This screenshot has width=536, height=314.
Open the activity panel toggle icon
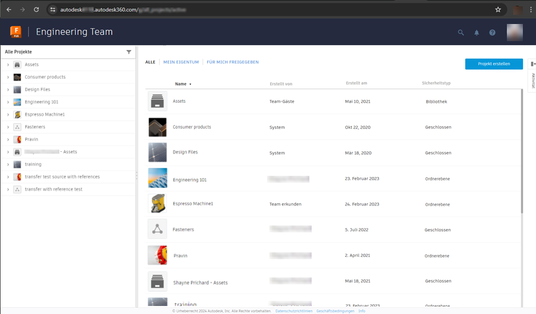[x=533, y=63]
